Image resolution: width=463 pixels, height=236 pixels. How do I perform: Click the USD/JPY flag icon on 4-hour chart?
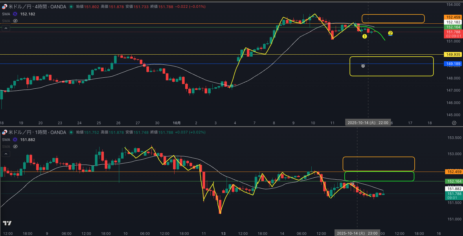tap(4, 6)
